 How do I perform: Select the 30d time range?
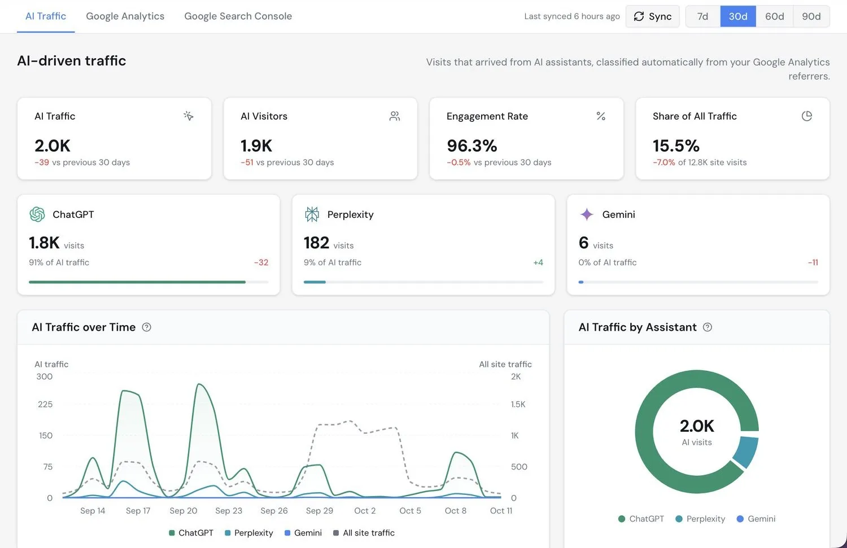click(738, 16)
